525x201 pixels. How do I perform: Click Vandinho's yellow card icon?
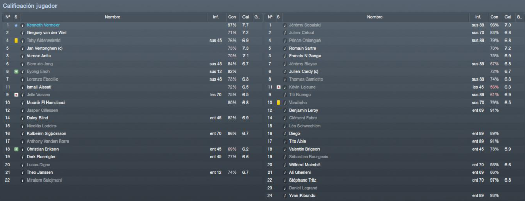click(278, 103)
